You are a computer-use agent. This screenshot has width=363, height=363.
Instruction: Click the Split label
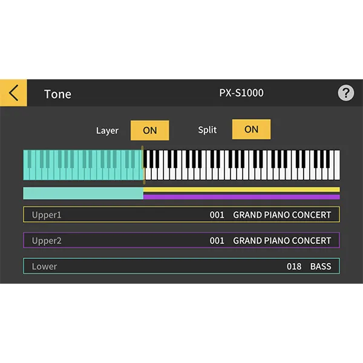(208, 129)
